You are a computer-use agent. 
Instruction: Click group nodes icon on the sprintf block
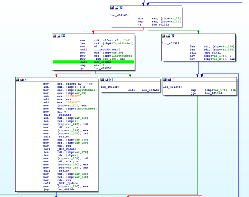(26, 79)
